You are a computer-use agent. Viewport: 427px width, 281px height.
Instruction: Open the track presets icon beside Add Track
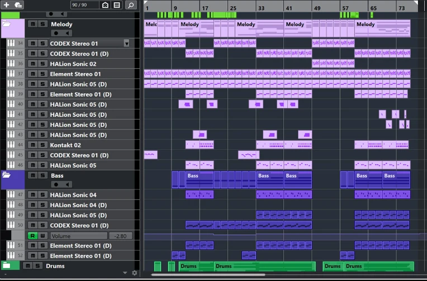click(18, 5)
